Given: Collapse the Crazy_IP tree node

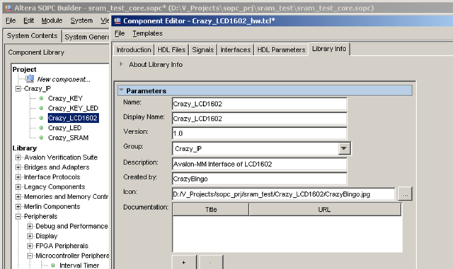Looking at the screenshot, I should 18,89.
